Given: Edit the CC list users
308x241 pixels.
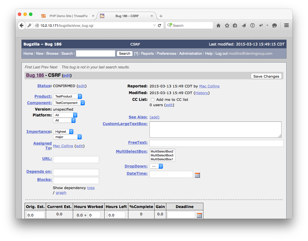Looking at the screenshot, I should coord(169,105).
